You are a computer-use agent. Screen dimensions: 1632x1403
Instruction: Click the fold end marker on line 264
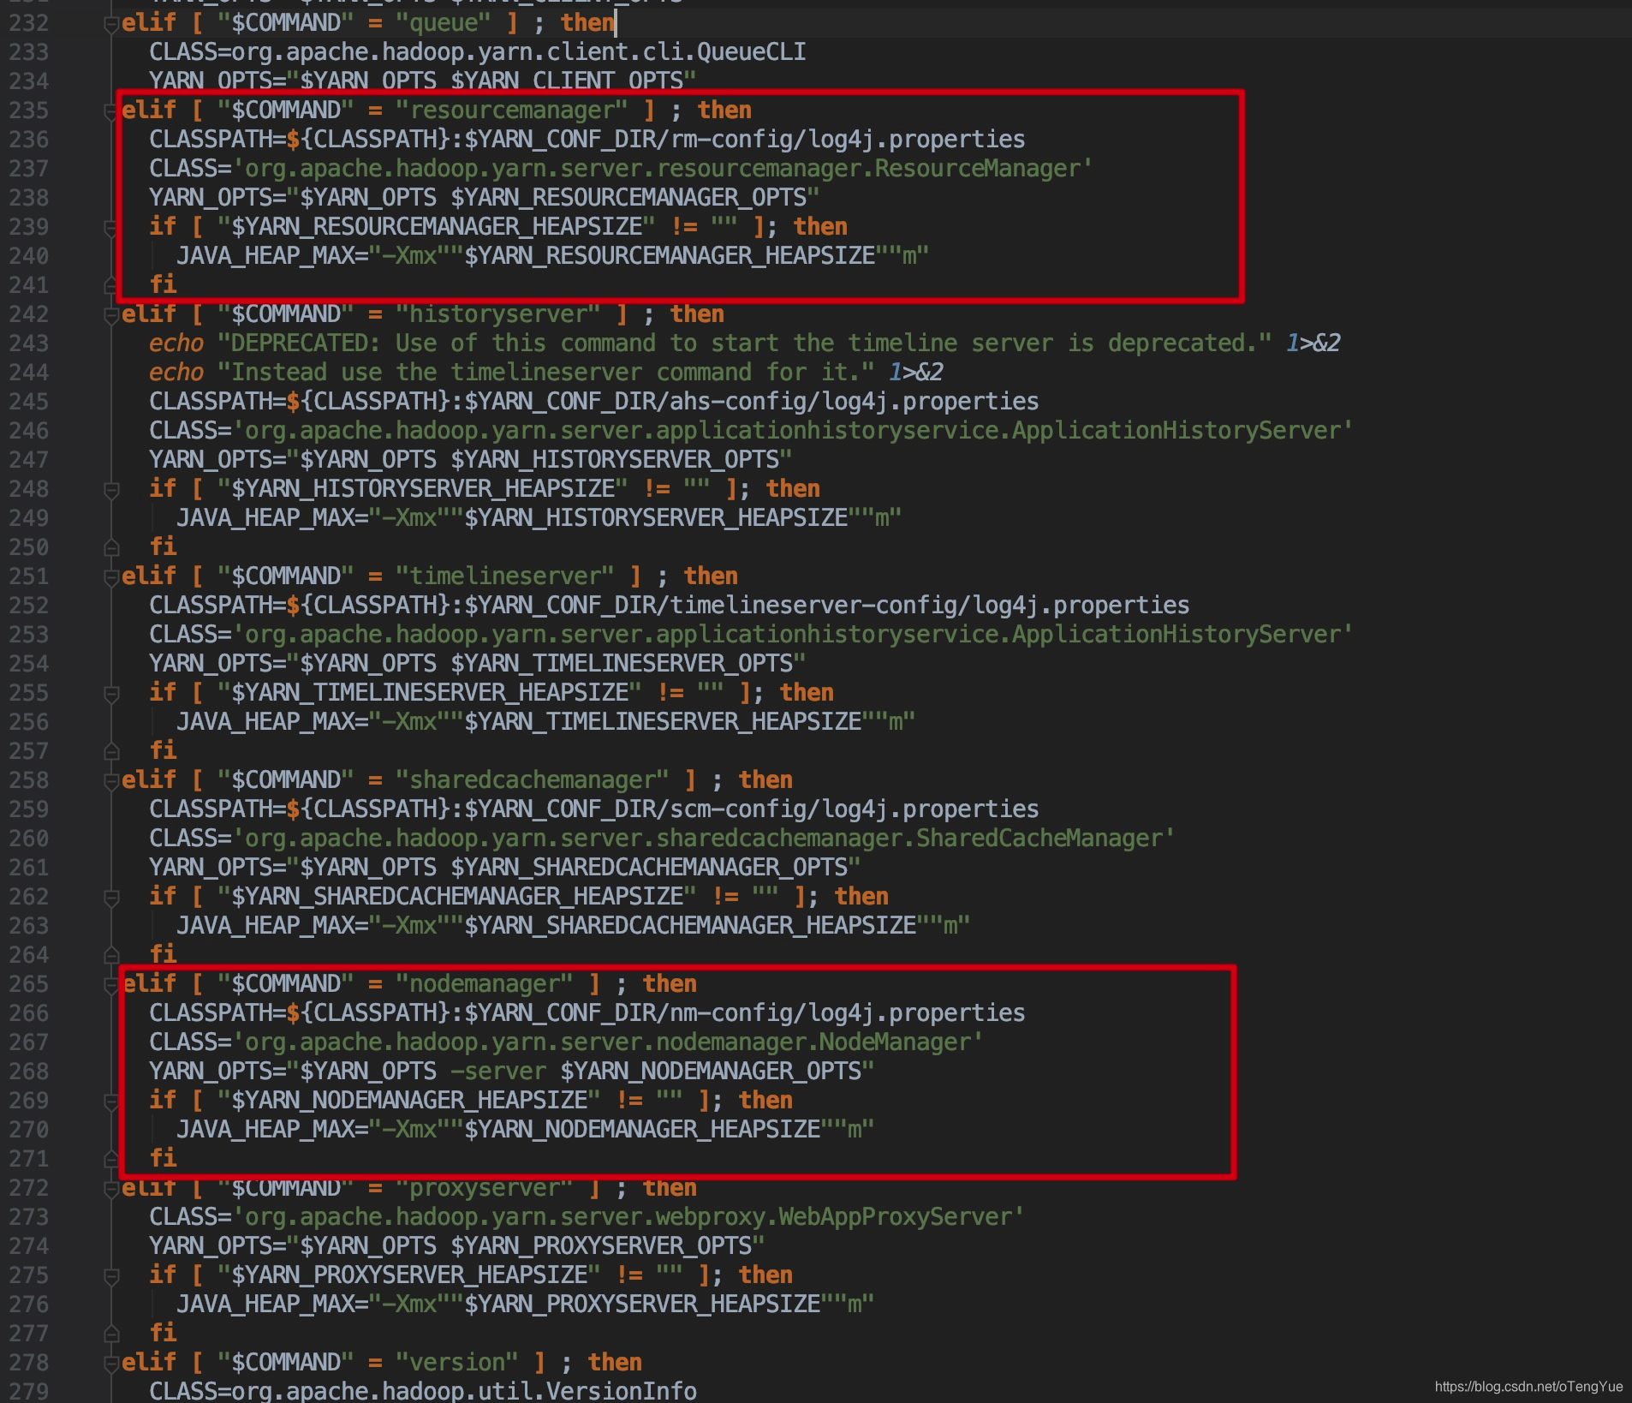111,955
